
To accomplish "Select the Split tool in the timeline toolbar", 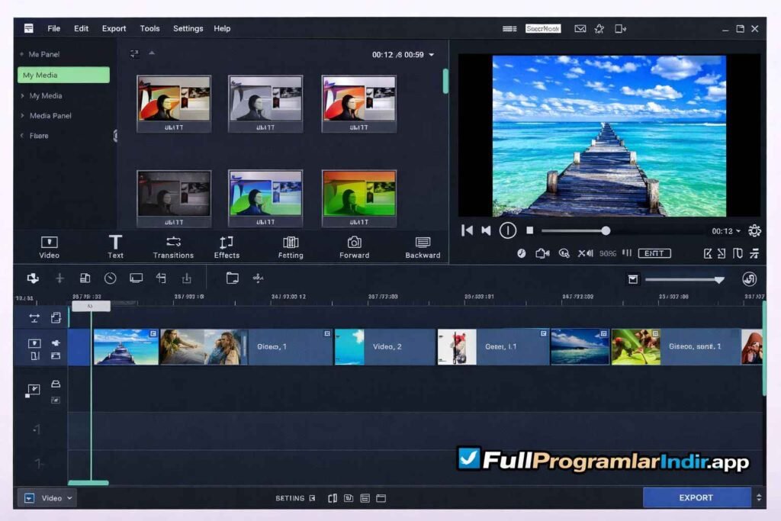I will pos(59,278).
